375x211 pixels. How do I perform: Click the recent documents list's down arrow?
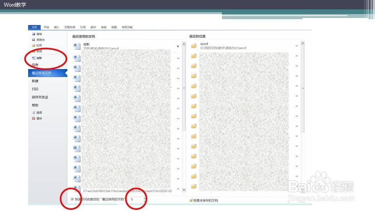point(184,190)
